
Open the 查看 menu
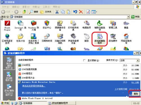click(x=26, y=7)
